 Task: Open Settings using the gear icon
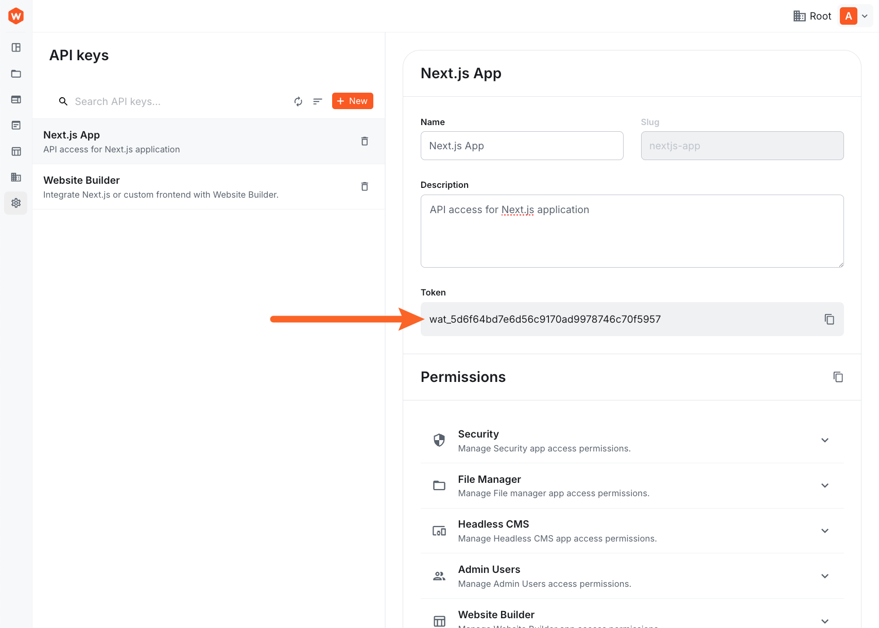pyautogui.click(x=15, y=203)
